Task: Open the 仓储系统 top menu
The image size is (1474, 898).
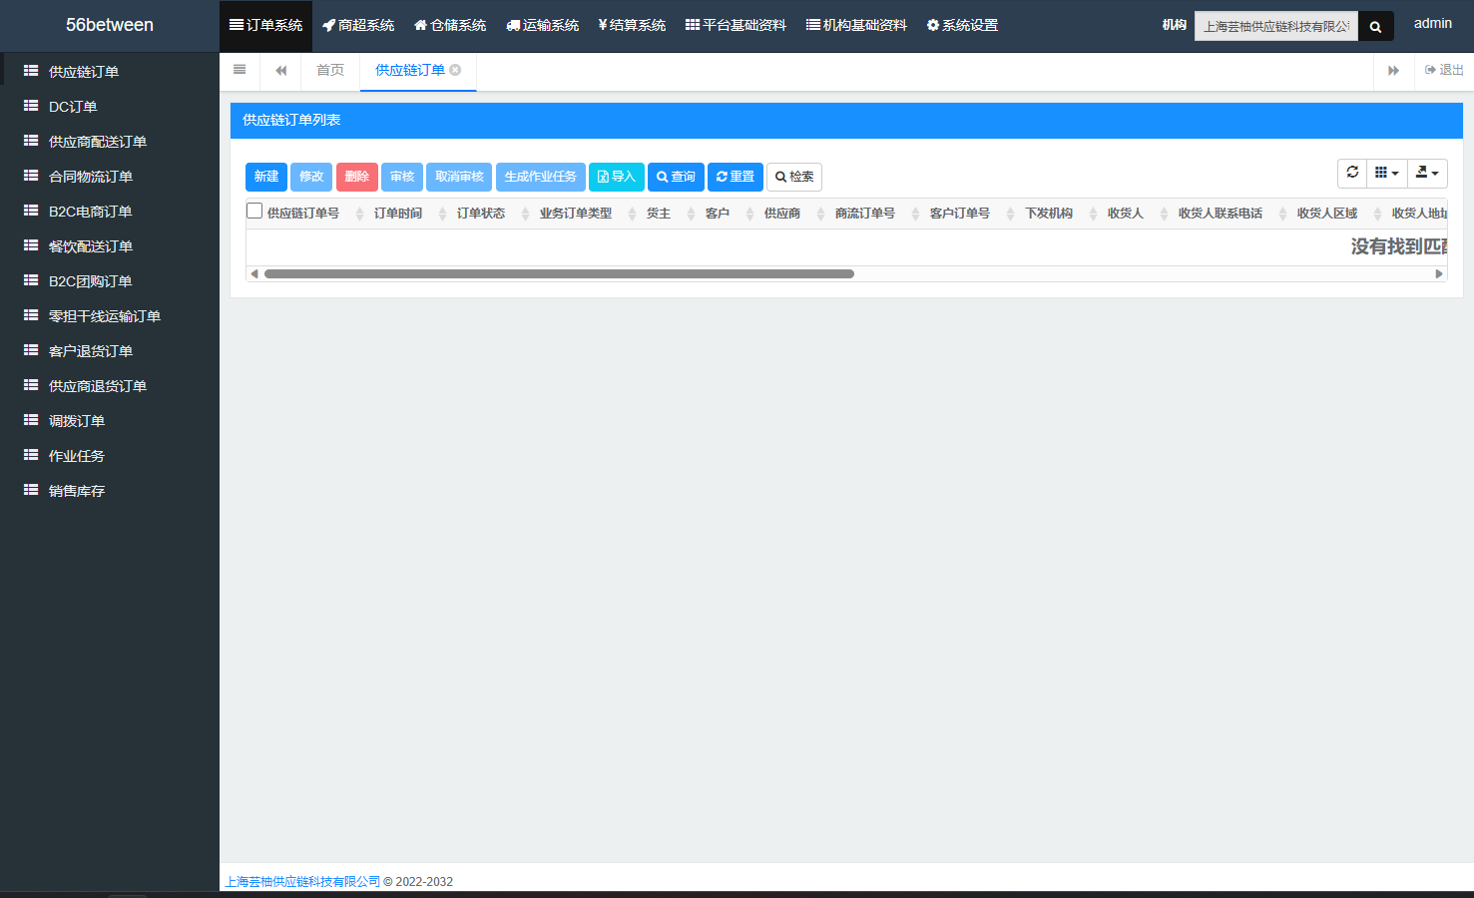Action: tap(450, 25)
